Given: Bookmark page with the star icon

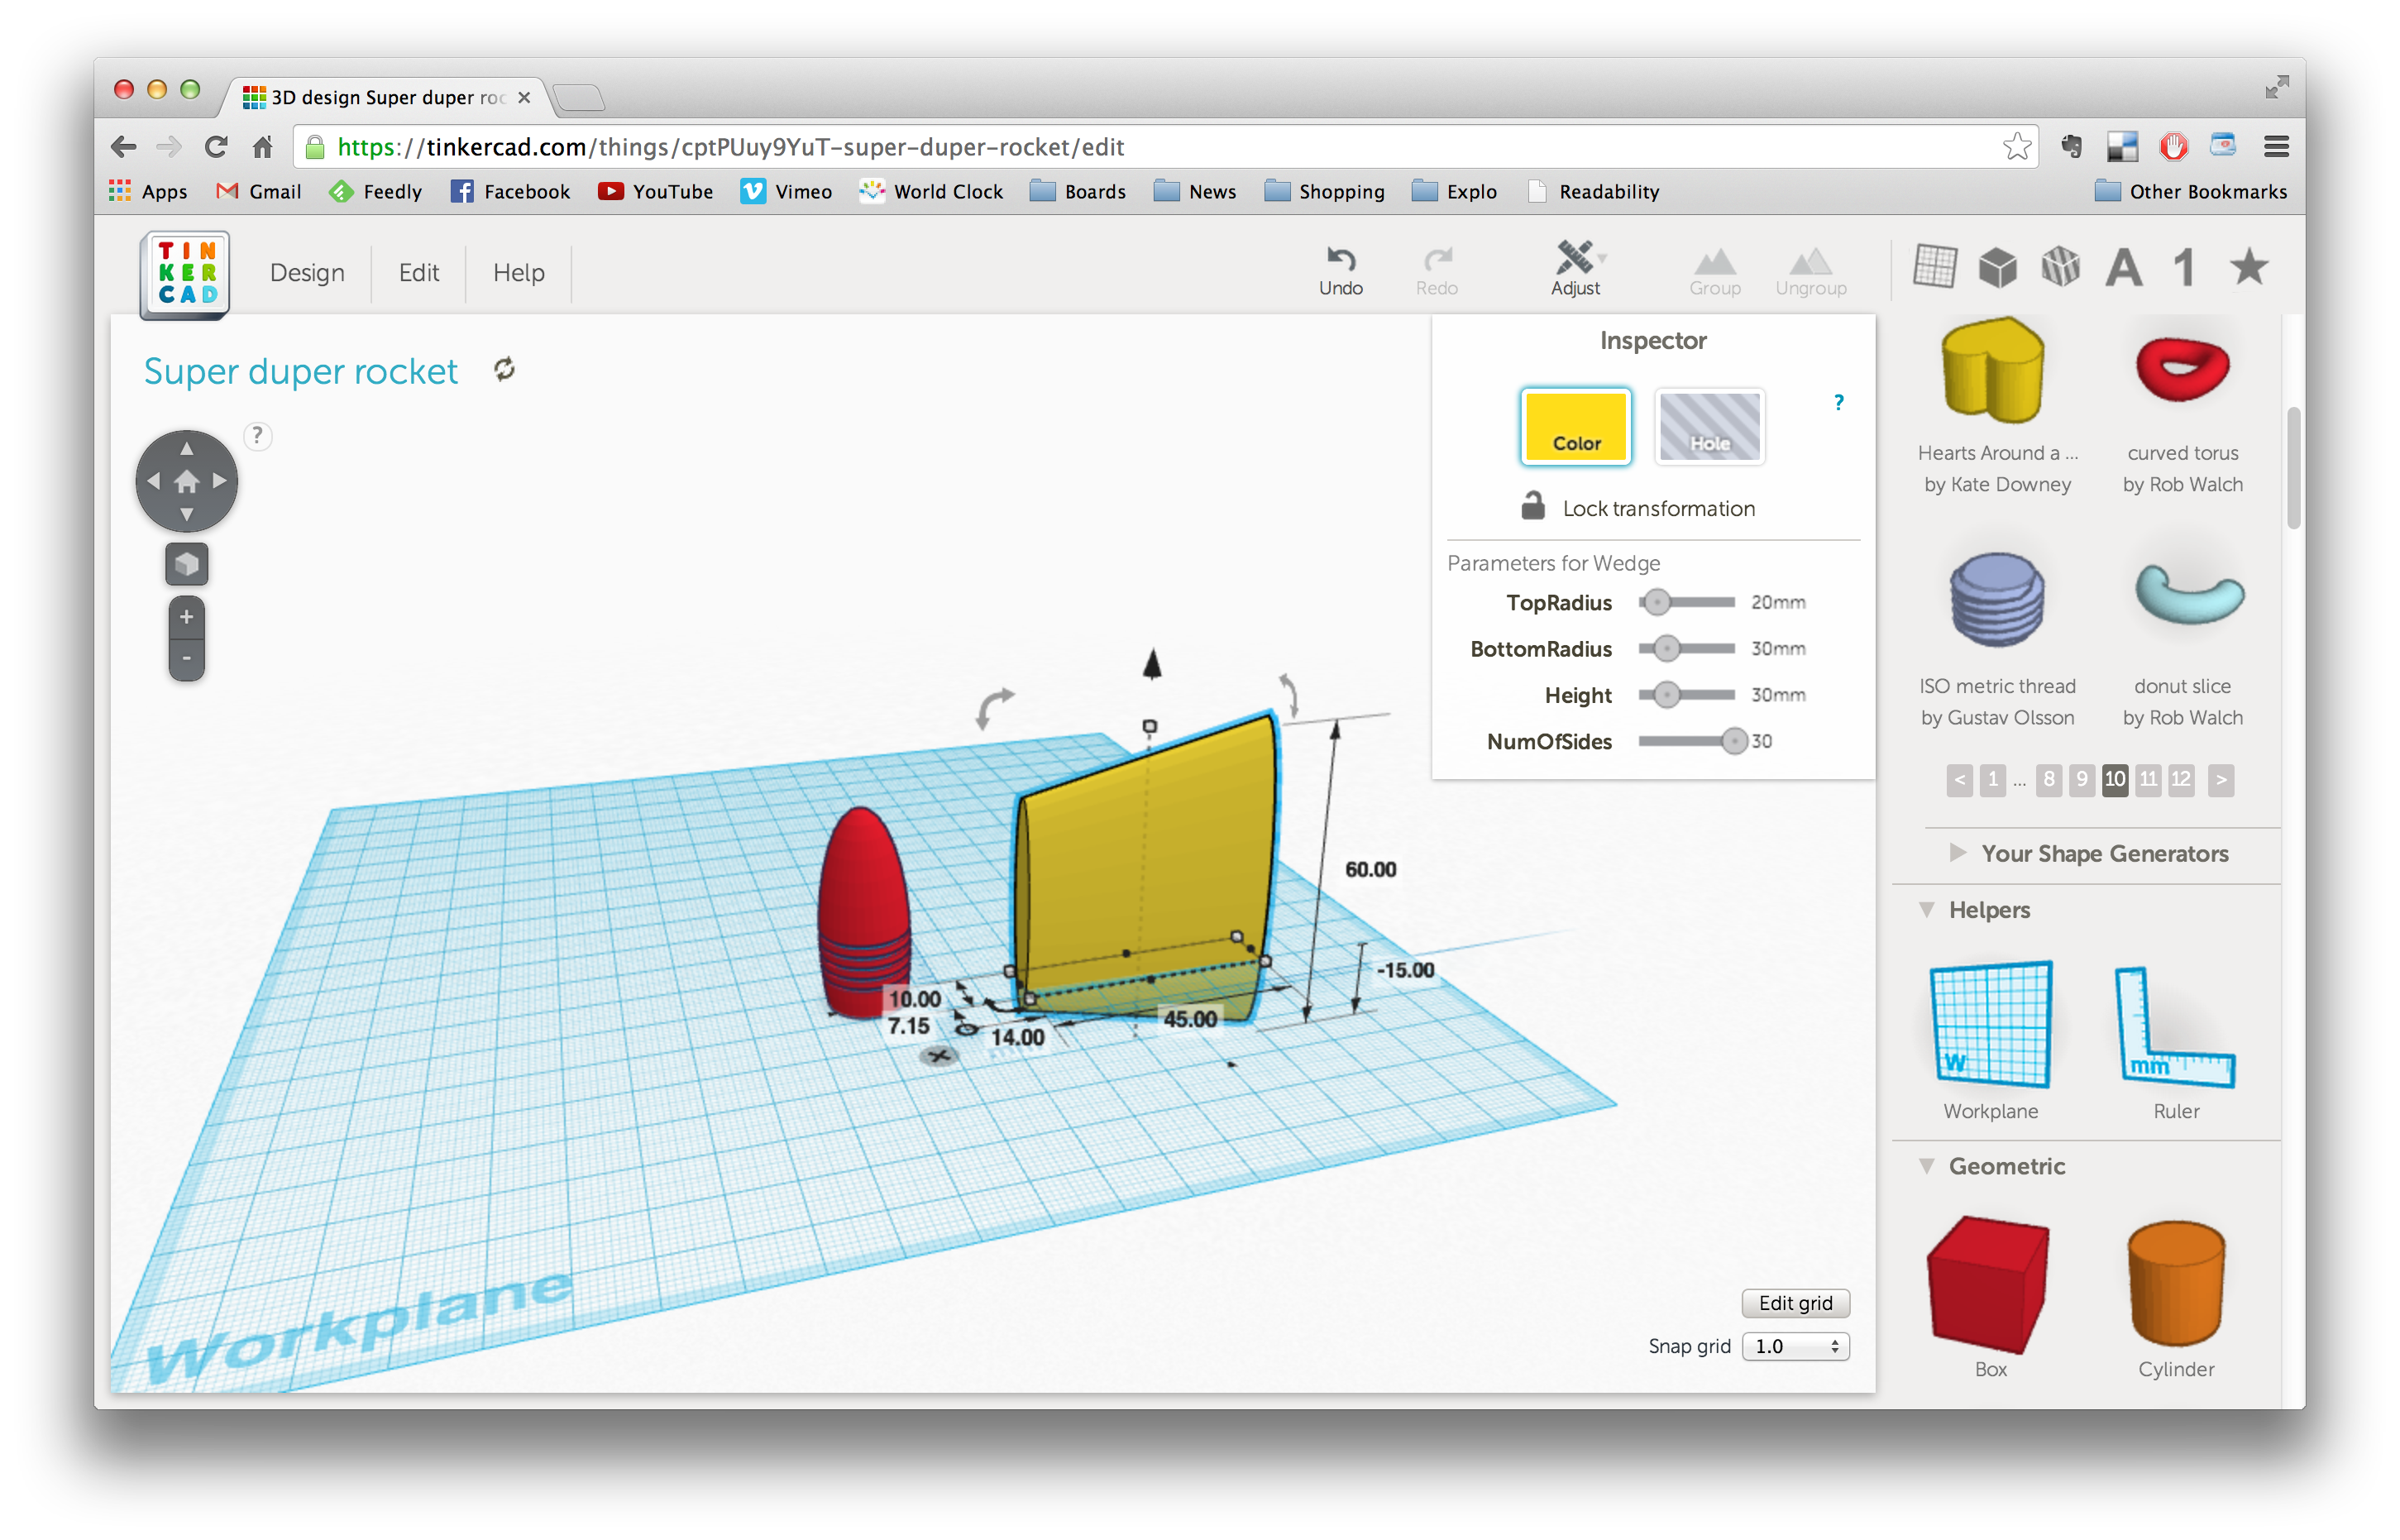Looking at the screenshot, I should [2016, 147].
